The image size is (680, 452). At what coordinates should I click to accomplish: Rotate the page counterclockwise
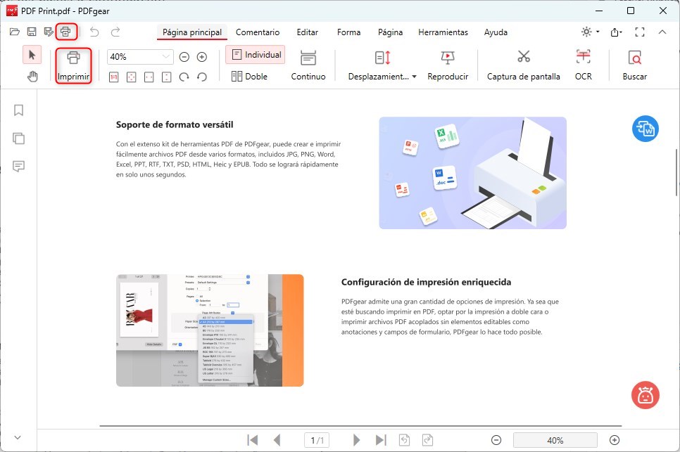coord(201,77)
